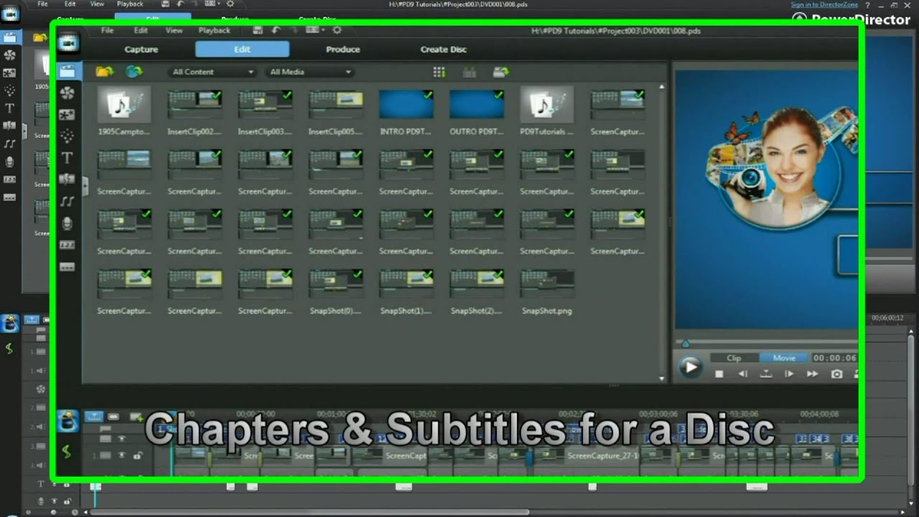The image size is (919, 517).
Task: Open PiP Objects Room in magnified sidebar
Action: pos(67,114)
